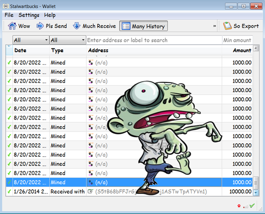Viewport: 265px width, 214px height.
Task: Go to the Wow home tab
Action: 19,26
